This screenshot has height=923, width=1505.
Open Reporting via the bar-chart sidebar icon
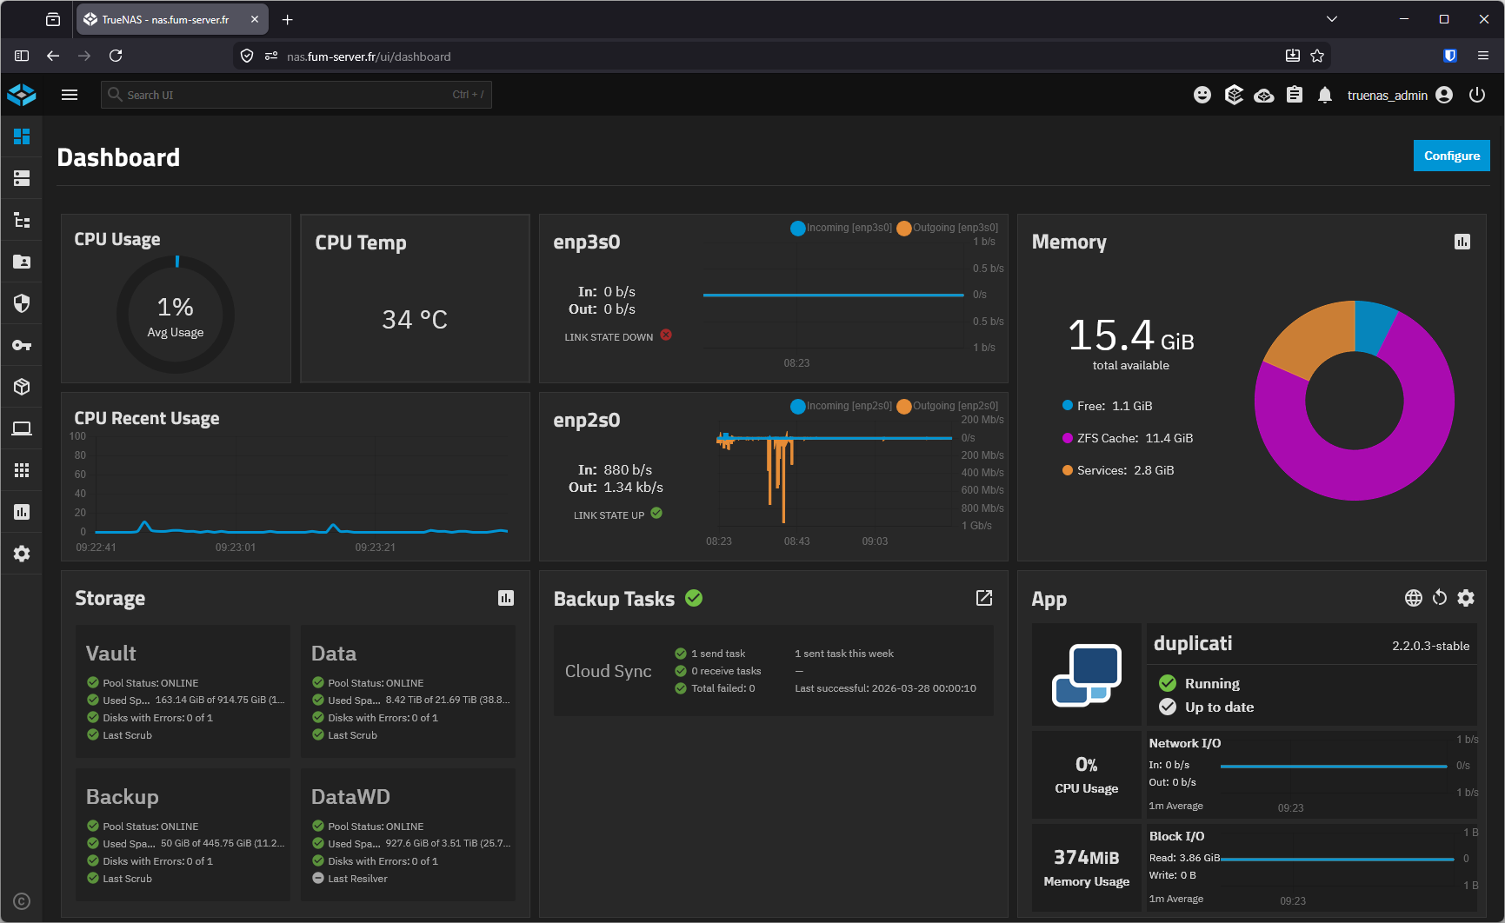21,512
